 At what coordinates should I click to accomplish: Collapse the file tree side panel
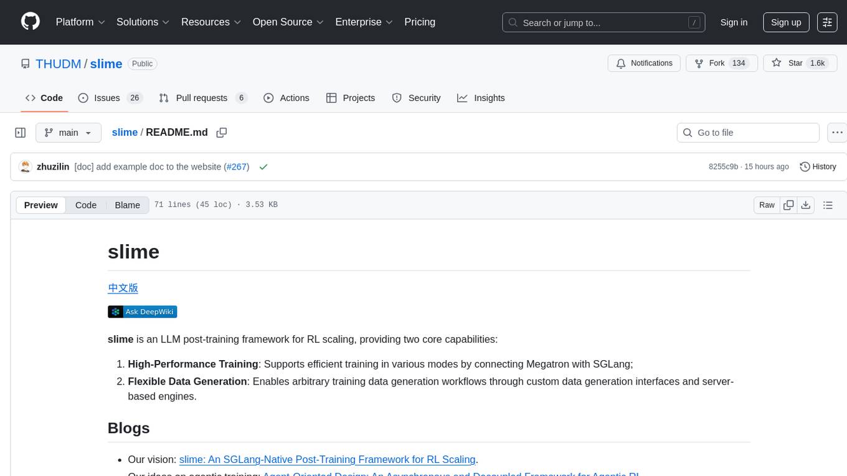(21, 133)
